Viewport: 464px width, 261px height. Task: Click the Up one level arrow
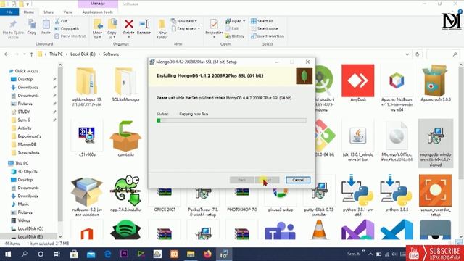pyautogui.click(x=31, y=54)
